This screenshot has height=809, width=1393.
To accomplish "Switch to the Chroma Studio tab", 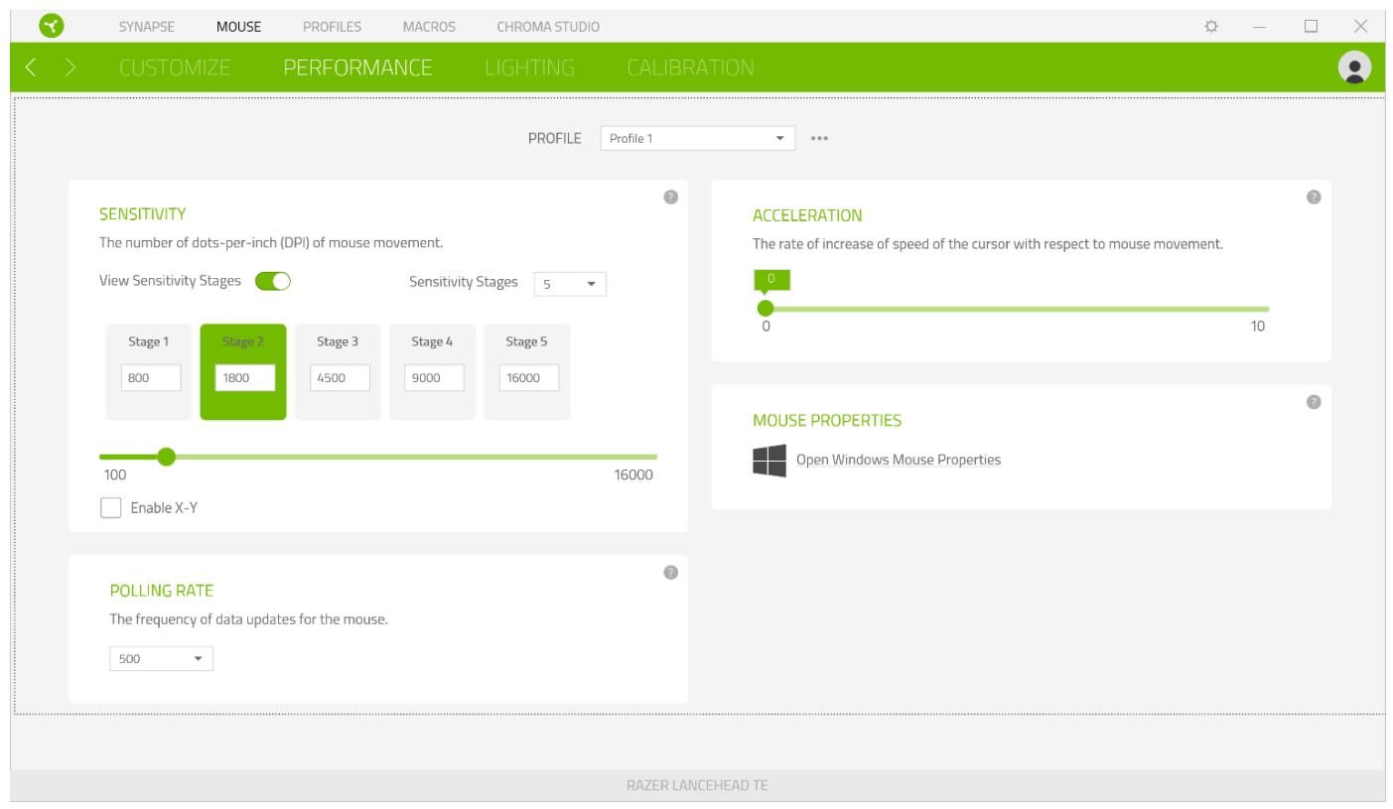I will (548, 25).
